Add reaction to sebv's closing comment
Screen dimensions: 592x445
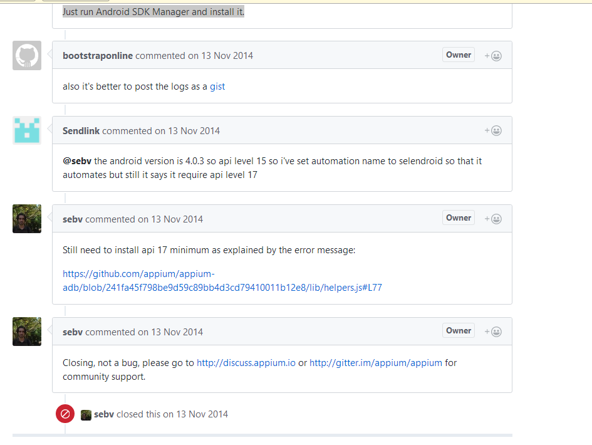point(493,332)
